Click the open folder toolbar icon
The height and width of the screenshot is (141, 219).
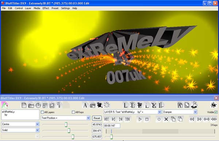click(31, 105)
